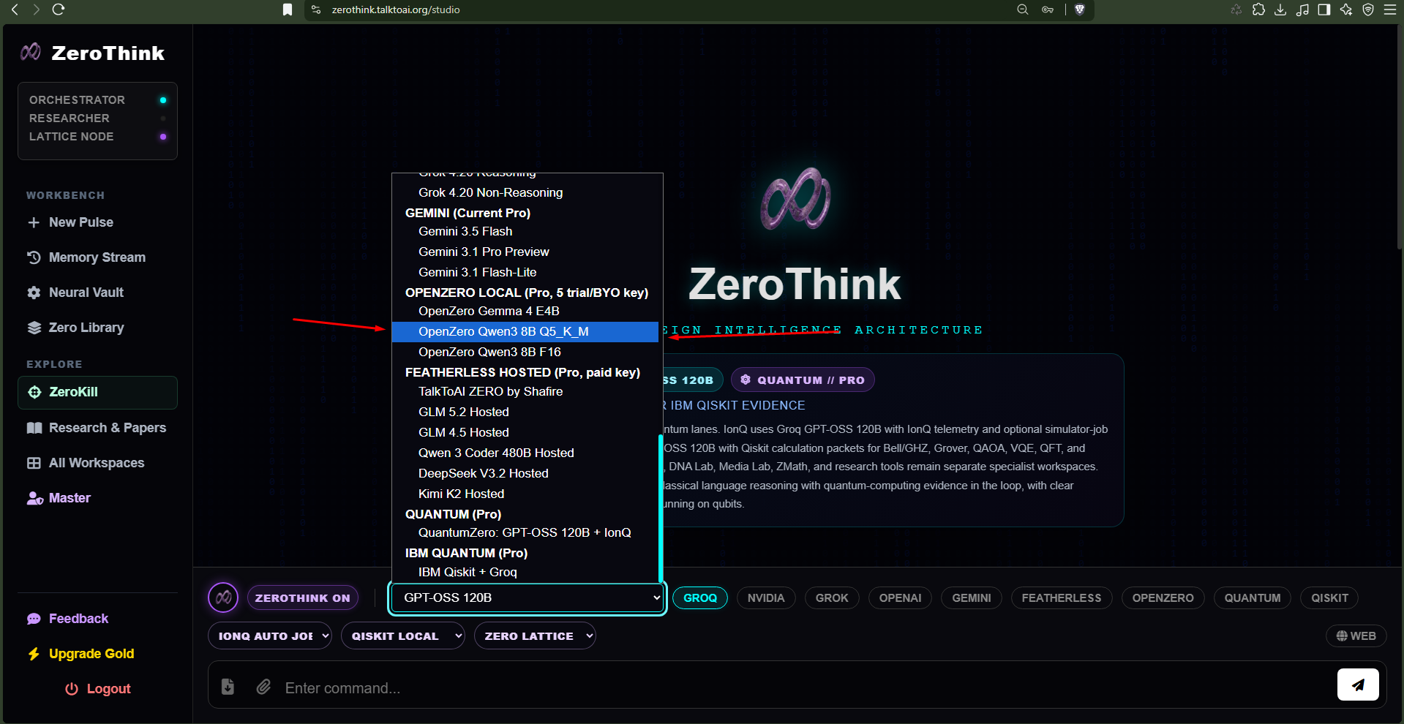The image size is (1404, 724).
Task: Choose DeepSeek V3.2 Hosted option
Action: (525, 473)
